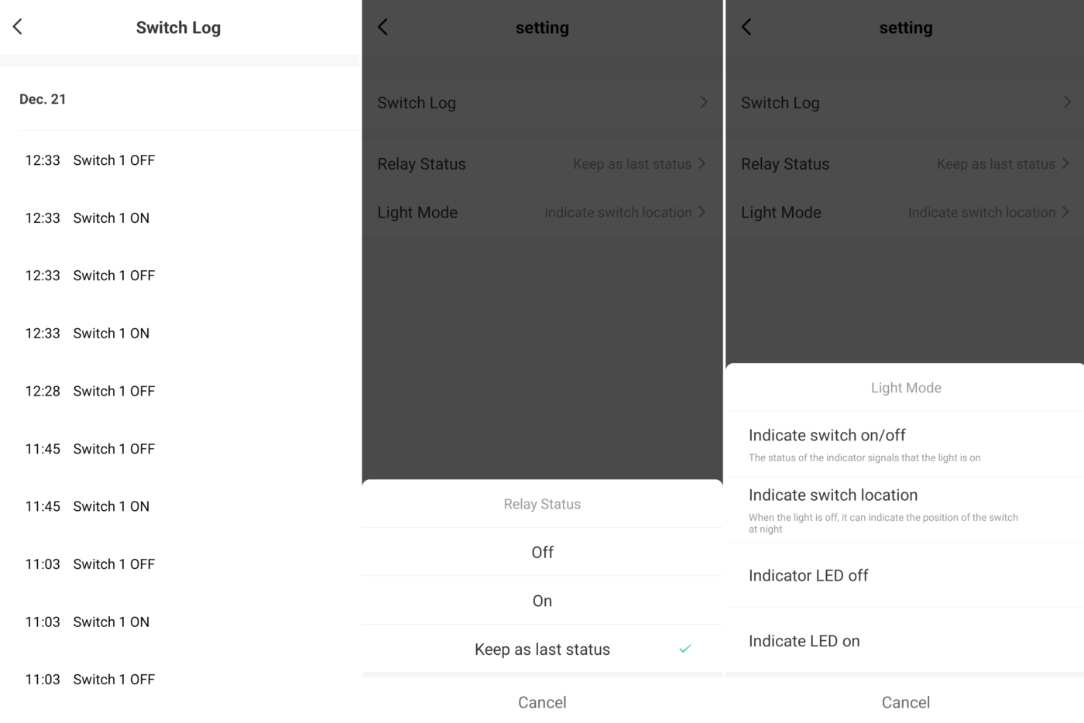Tap back arrow on middle setting screen
Viewport: 1084px width, 723px height.
(382, 27)
